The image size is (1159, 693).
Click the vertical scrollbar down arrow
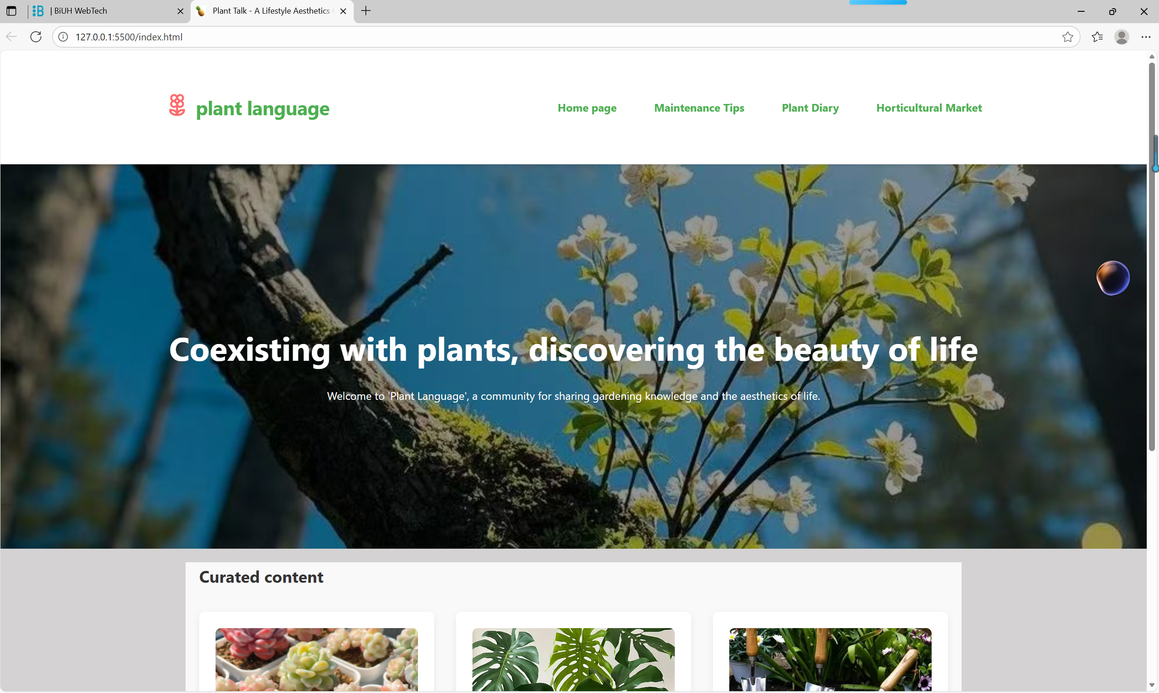tap(1152, 685)
